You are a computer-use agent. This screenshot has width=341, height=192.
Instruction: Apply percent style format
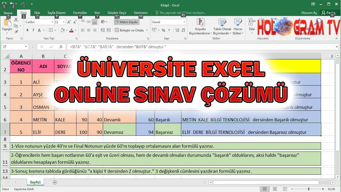(x=164, y=30)
